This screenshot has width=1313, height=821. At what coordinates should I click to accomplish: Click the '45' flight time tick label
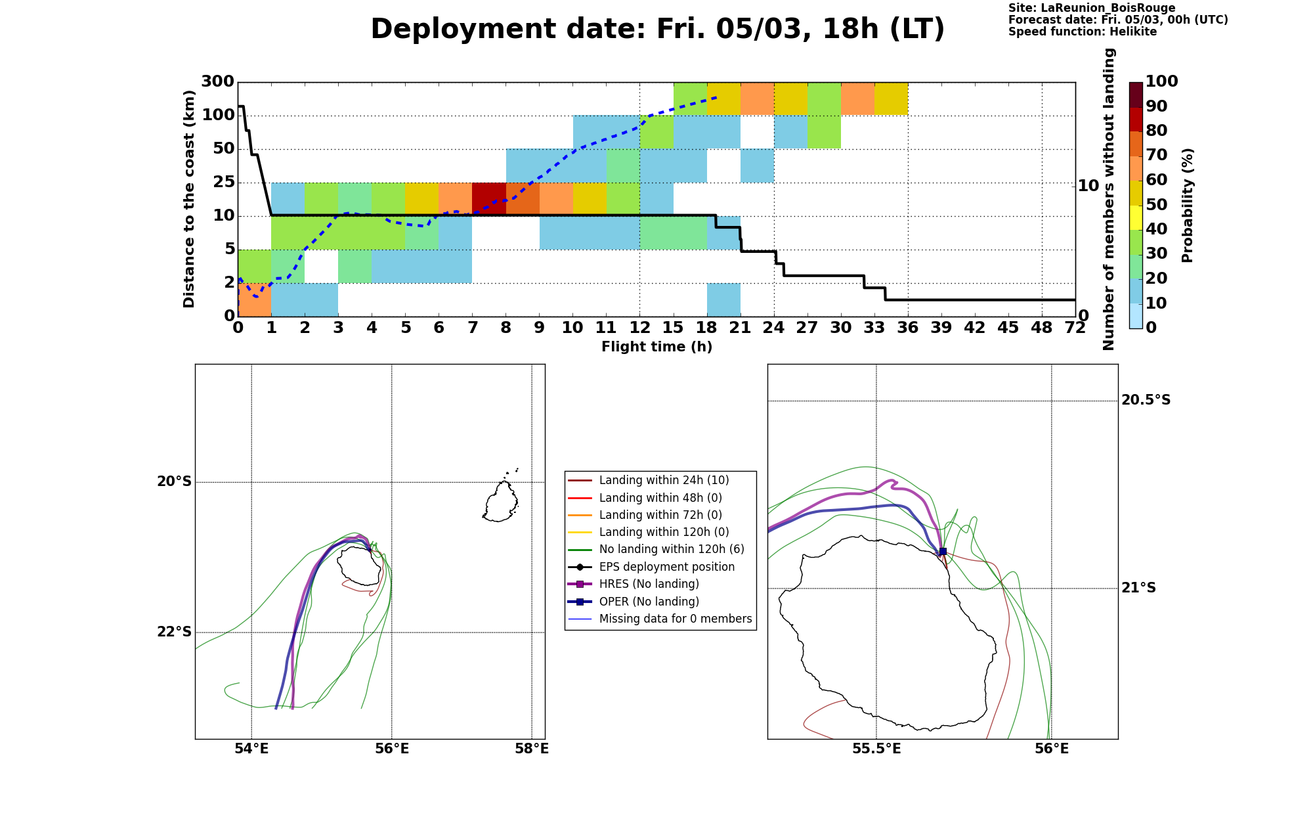point(1008,328)
